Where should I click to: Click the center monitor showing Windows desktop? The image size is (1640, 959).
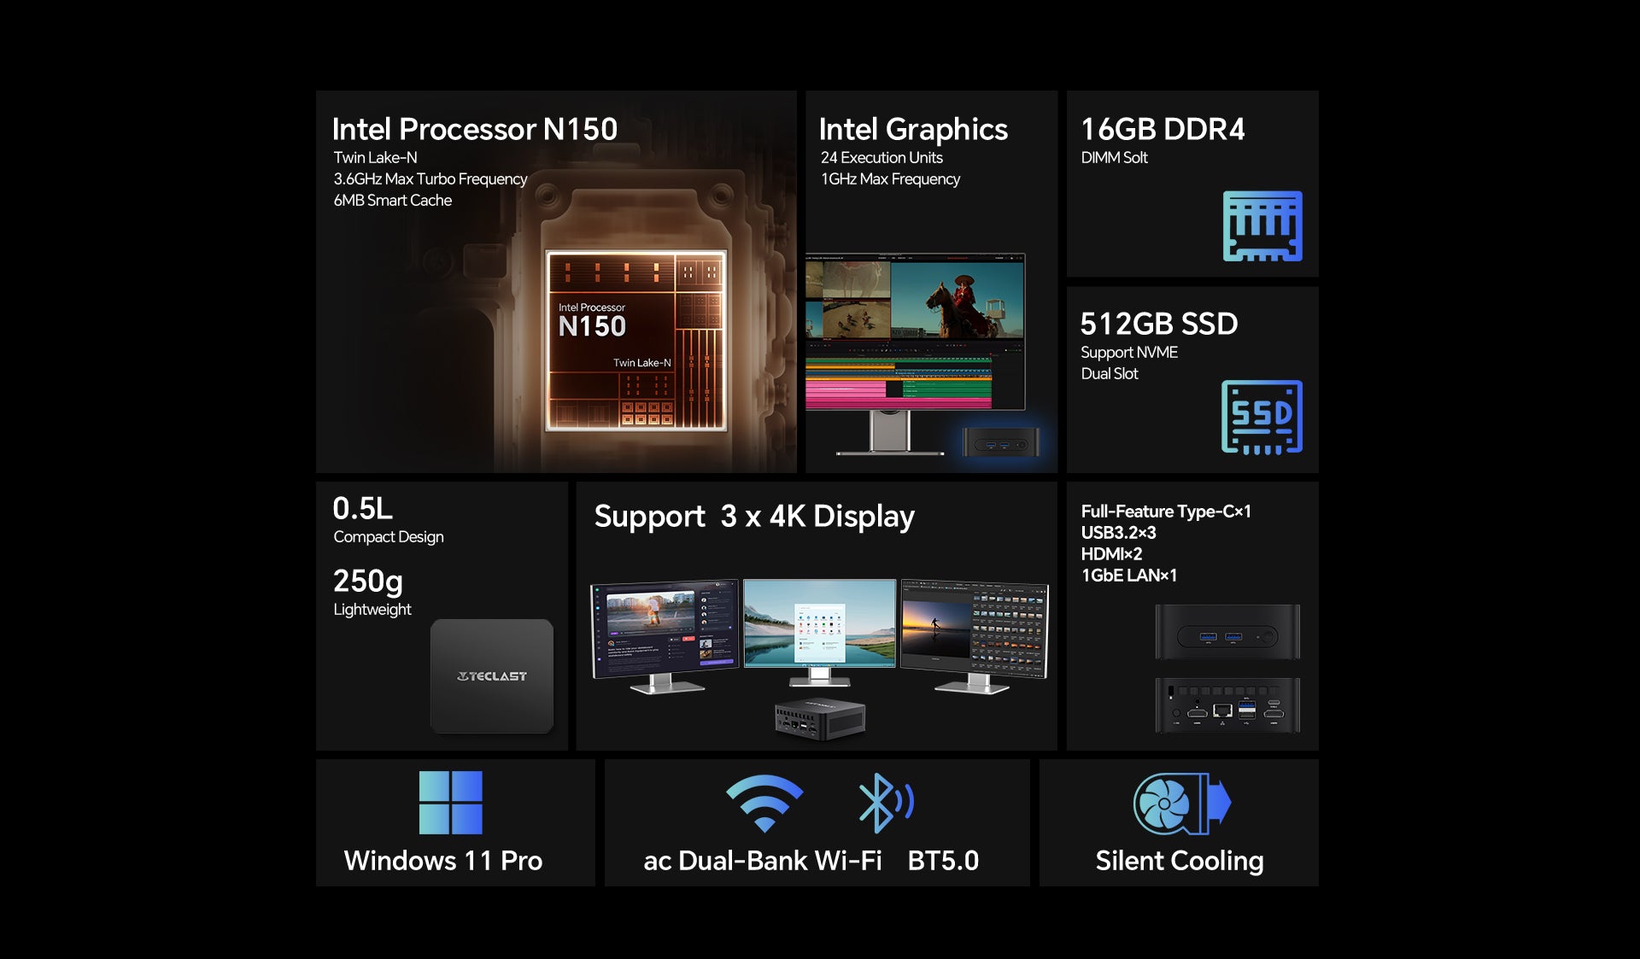pos(819,625)
